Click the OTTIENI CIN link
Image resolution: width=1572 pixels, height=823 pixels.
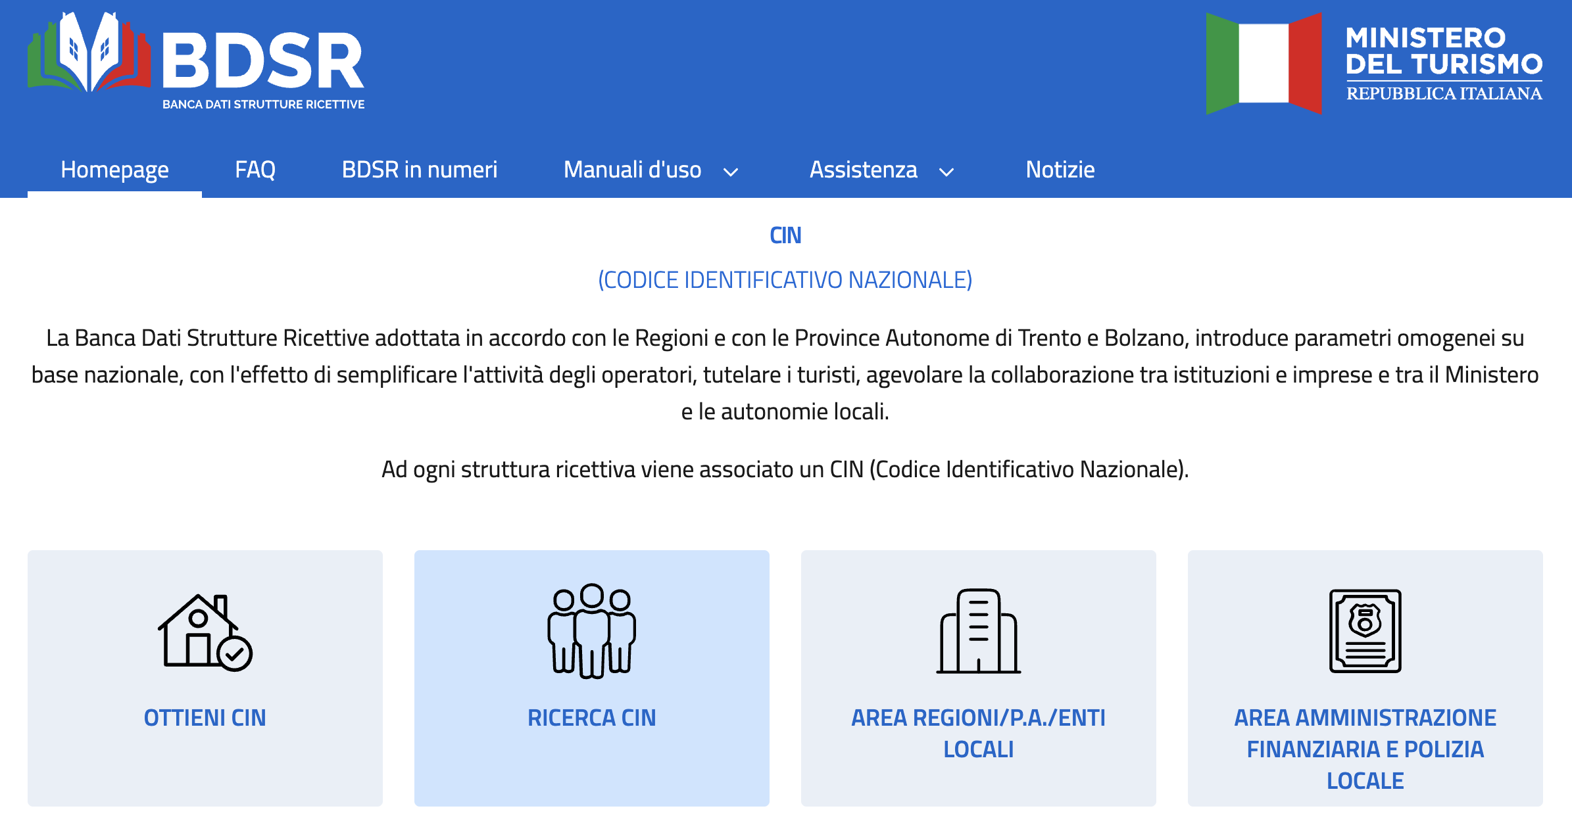pos(205,718)
